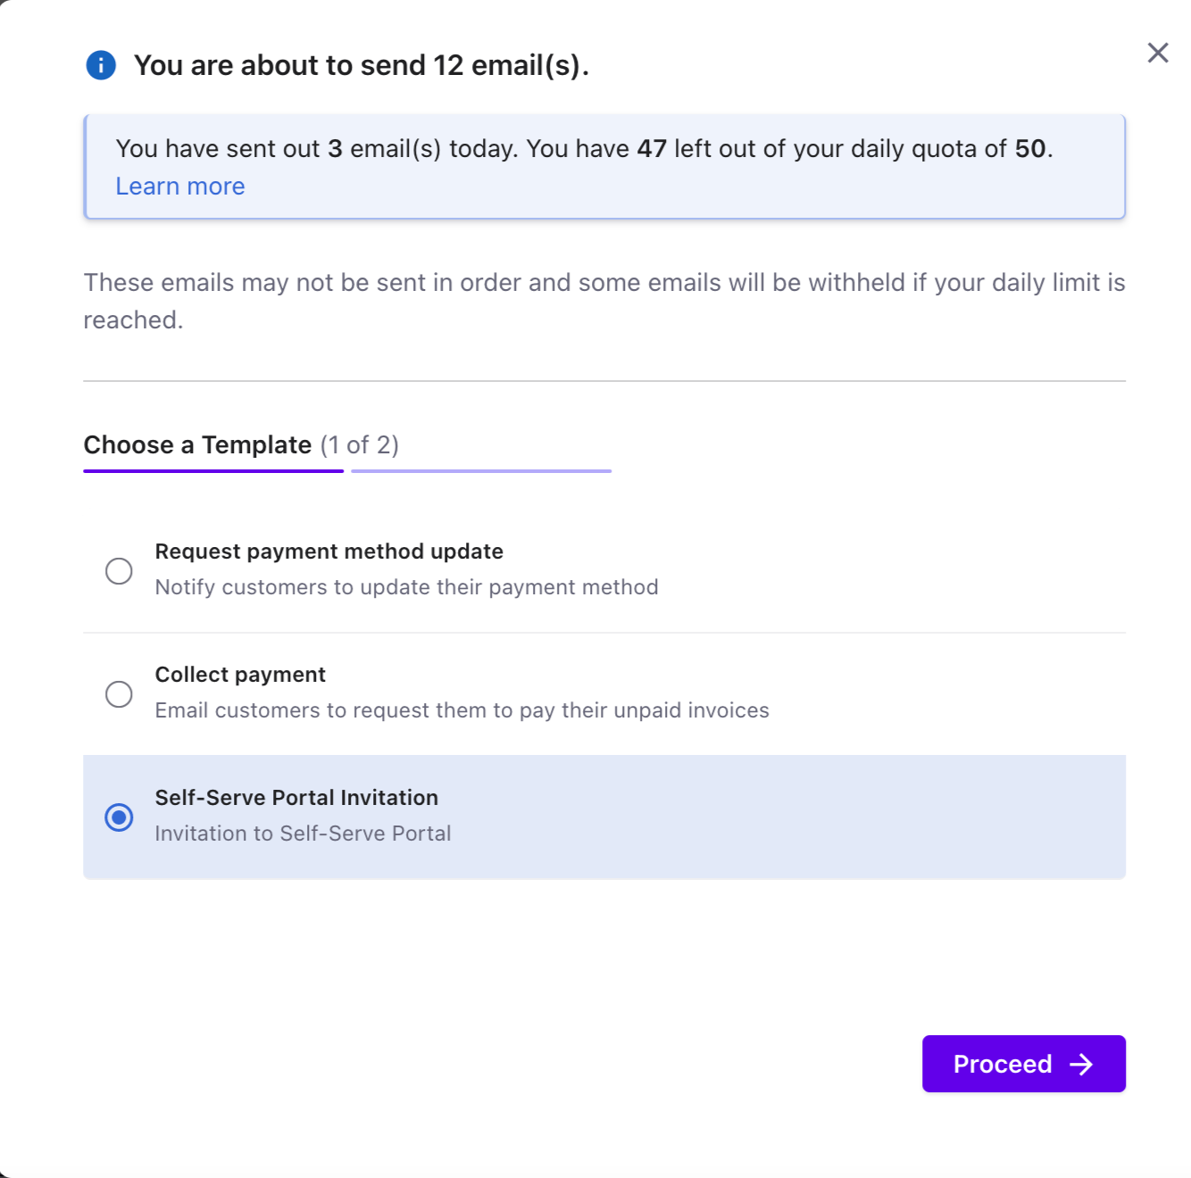1191x1178 pixels.
Task: Click the Invitation to Self-Serve Portal description
Action: point(303,834)
